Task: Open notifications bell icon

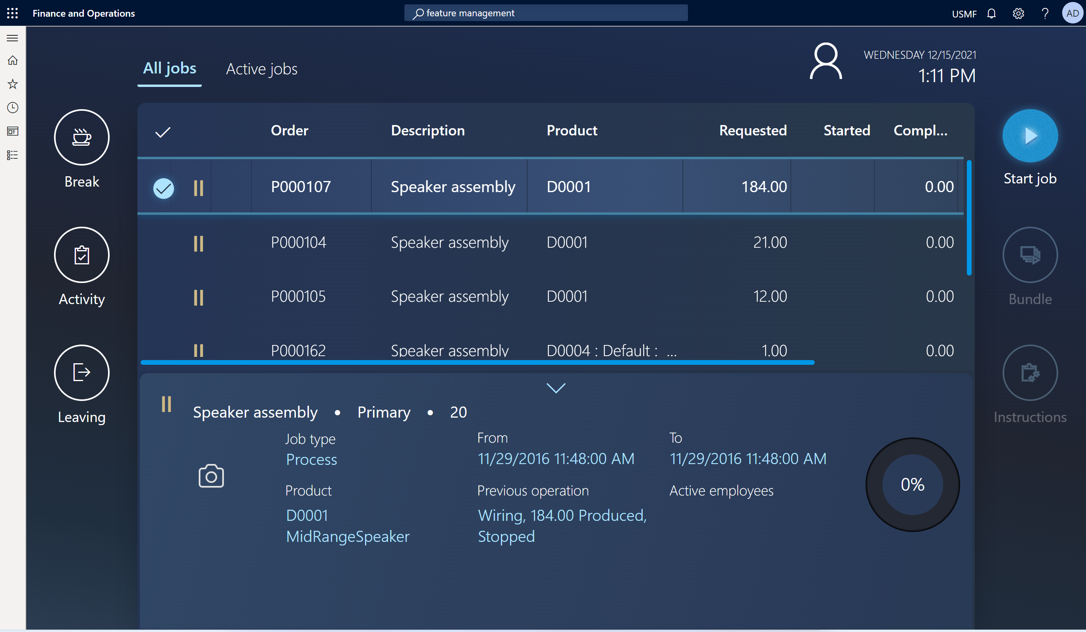Action: [x=991, y=13]
